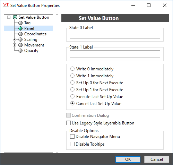Open the Opacity tree item
This screenshot has height=165, width=173.
coord(31,51)
